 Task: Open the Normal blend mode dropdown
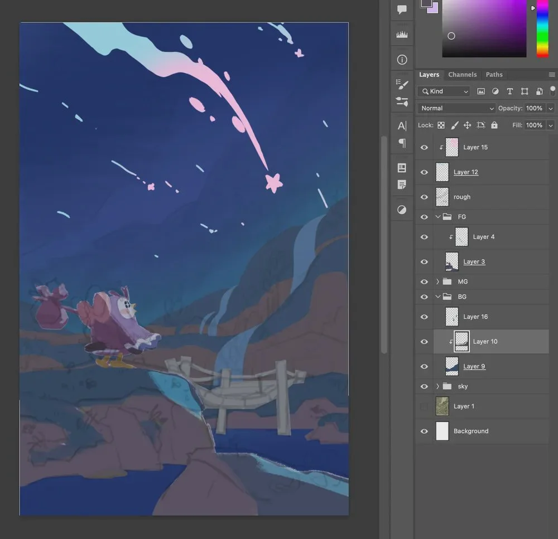tap(456, 108)
